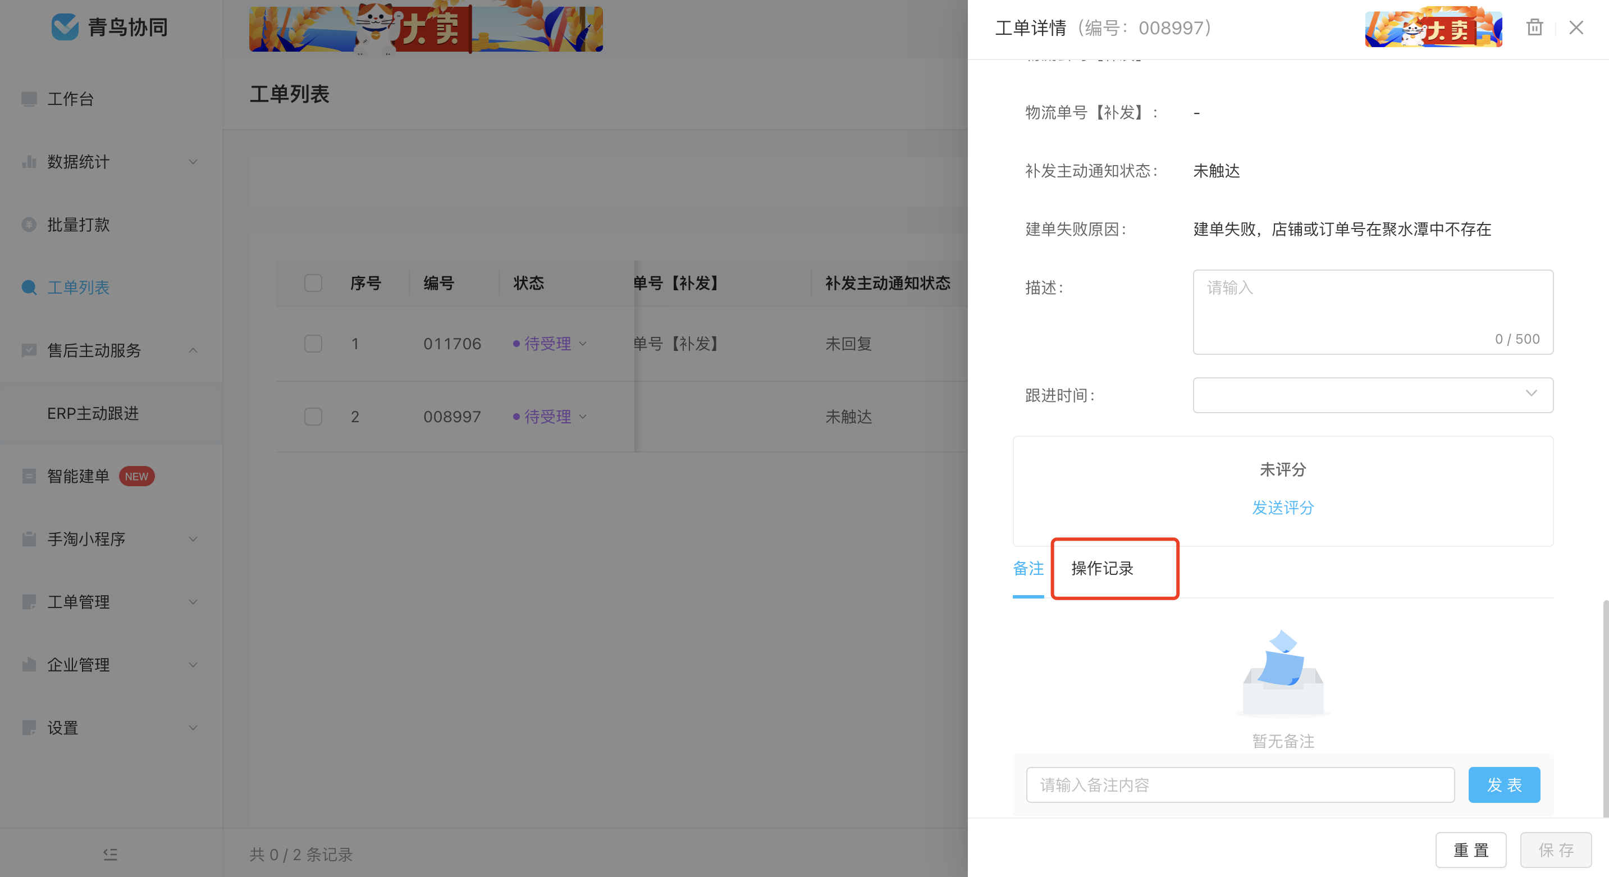Expand 待受理 status dropdown for order 008997
Image resolution: width=1609 pixels, height=877 pixels.
pyautogui.click(x=583, y=416)
